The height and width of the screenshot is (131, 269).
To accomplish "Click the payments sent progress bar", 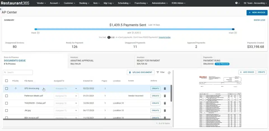I will (134, 29).
